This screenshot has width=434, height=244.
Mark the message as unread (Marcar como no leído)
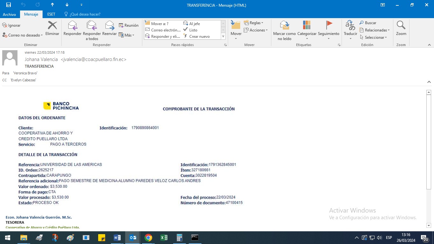tap(284, 26)
